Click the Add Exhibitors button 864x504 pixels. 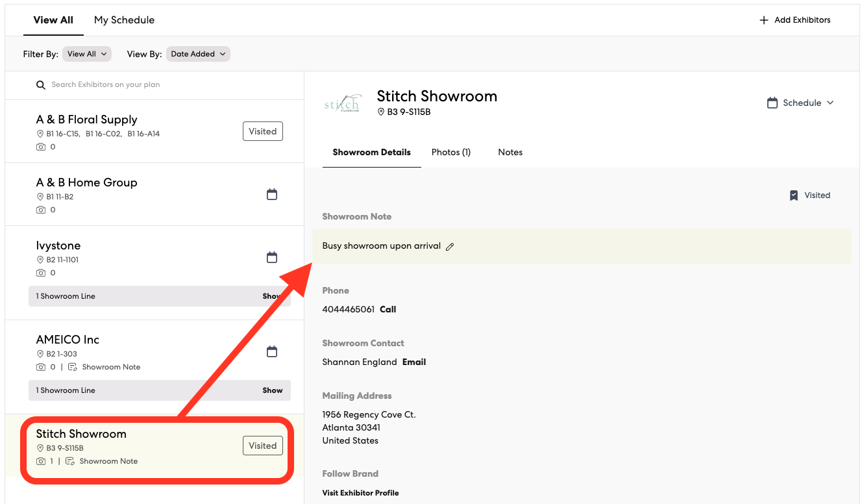(795, 20)
